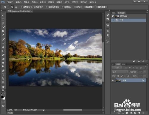Select the Lasso tool
The width and height of the screenshot is (149, 115).
click(3, 23)
